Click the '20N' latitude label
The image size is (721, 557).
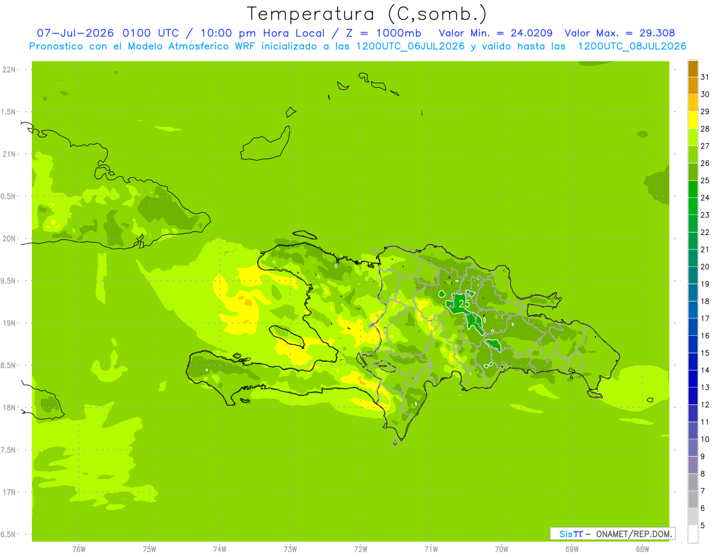pyautogui.click(x=9, y=239)
